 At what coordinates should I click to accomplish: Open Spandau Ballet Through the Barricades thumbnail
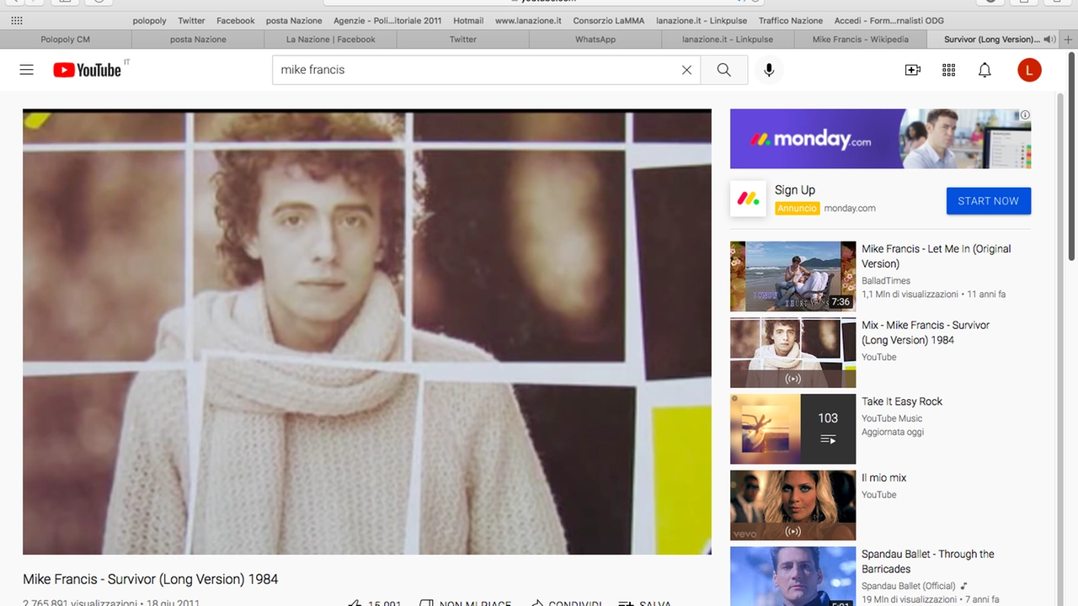tap(792, 577)
